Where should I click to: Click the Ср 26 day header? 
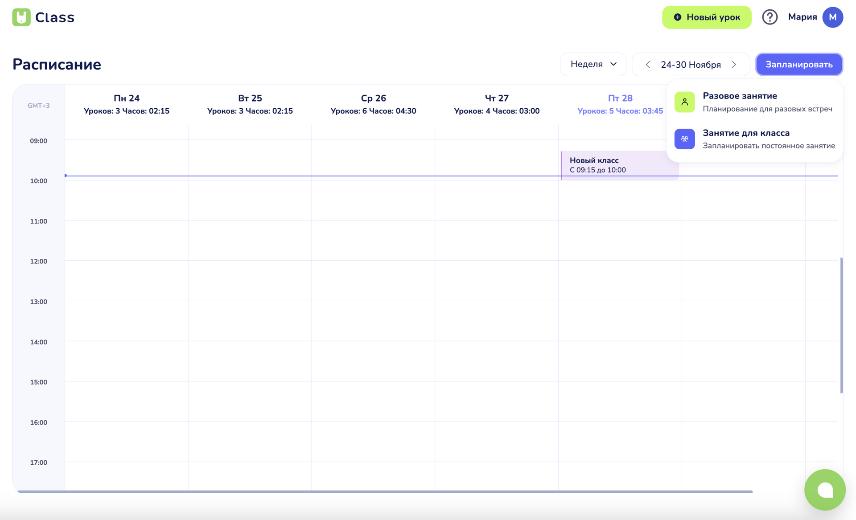click(373, 98)
